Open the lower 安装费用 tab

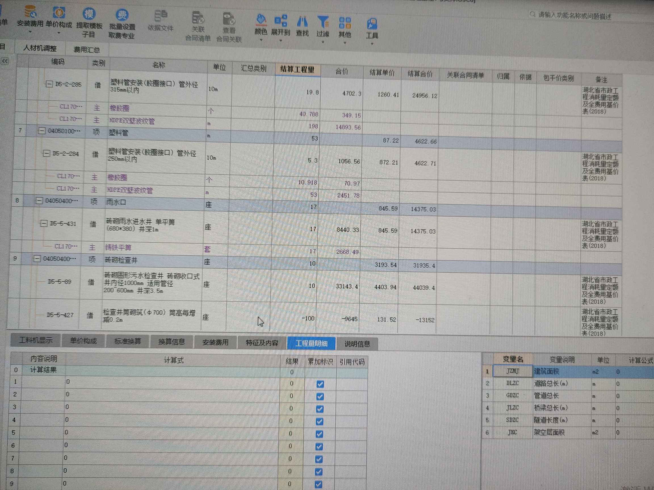click(x=215, y=343)
